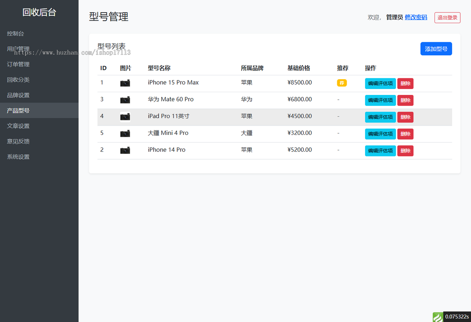This screenshot has width=471, height=322.
Task: Click 编辑评估项 for iPhone 14 Pro
Action: click(380, 151)
